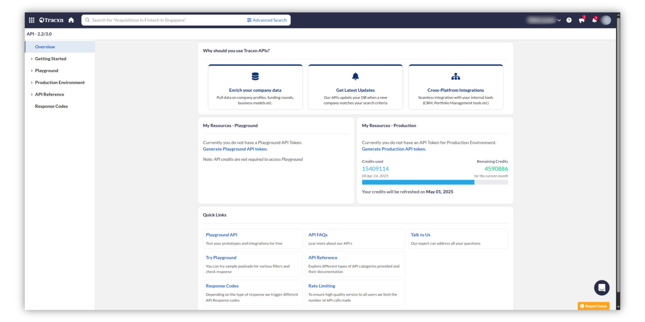Open the notifications bell icon
The height and width of the screenshot is (322, 645).
(x=594, y=20)
